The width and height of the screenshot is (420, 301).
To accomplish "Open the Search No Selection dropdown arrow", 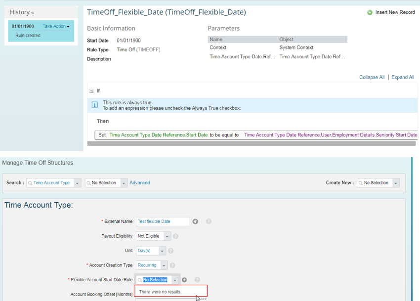I will (124, 183).
